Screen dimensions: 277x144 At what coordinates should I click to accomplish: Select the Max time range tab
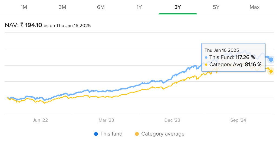[x=255, y=7]
